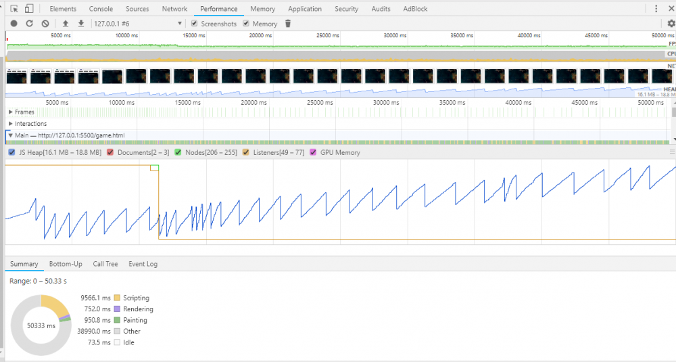Click the last screenshot thumbnail in filmstrip

coord(662,76)
